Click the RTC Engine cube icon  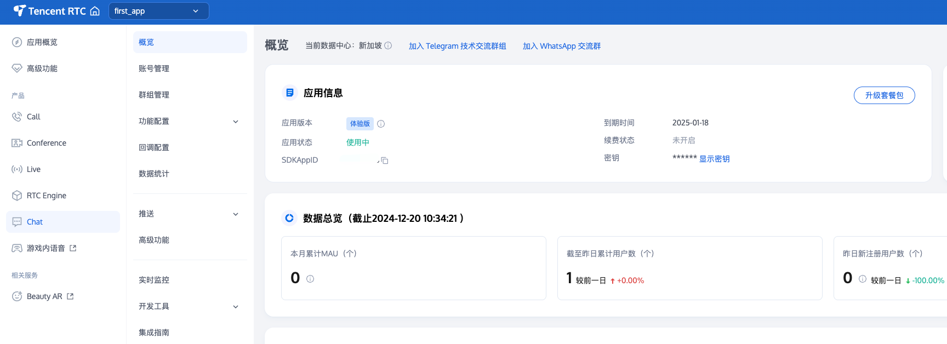point(17,196)
